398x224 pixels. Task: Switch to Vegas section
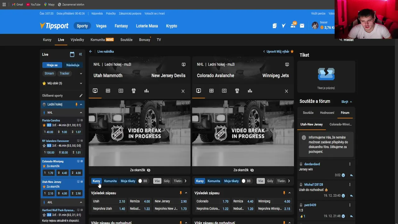tap(101, 26)
